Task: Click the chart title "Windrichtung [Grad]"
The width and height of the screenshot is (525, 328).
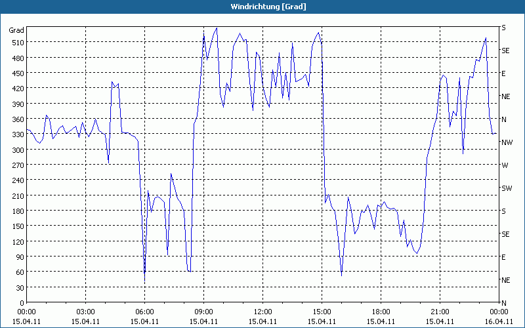Action: click(x=268, y=7)
